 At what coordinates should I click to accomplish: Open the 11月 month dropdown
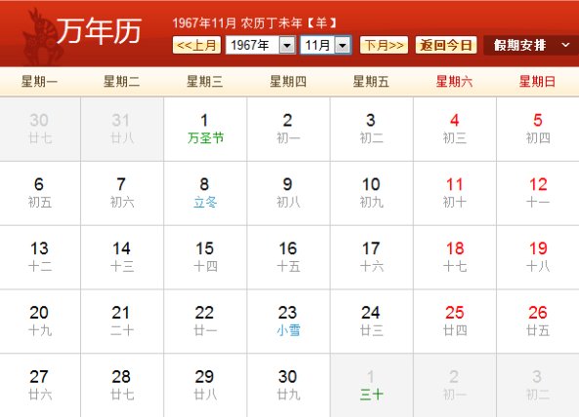[325, 45]
